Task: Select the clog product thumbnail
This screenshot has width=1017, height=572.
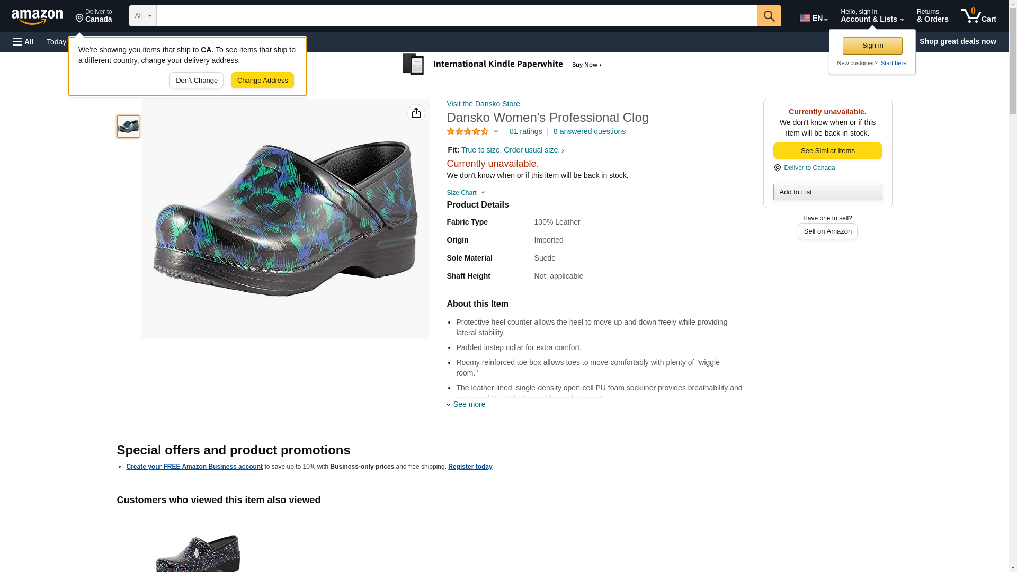Action: tap(128, 127)
